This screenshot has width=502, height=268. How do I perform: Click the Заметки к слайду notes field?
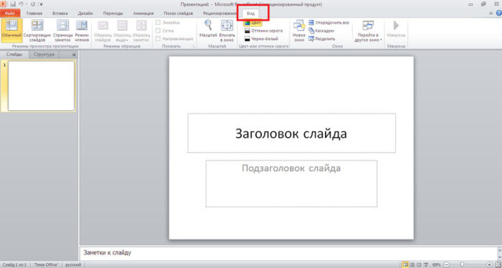tap(288, 253)
